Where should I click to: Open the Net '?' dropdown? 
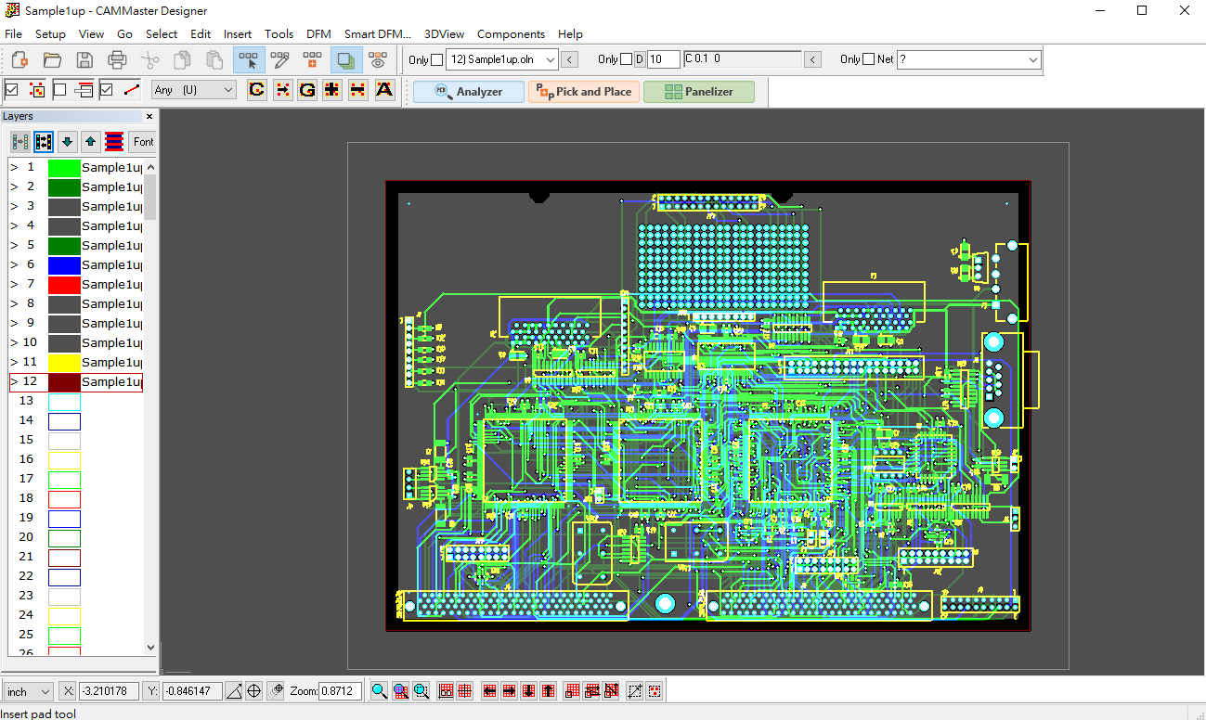pyautogui.click(x=968, y=59)
